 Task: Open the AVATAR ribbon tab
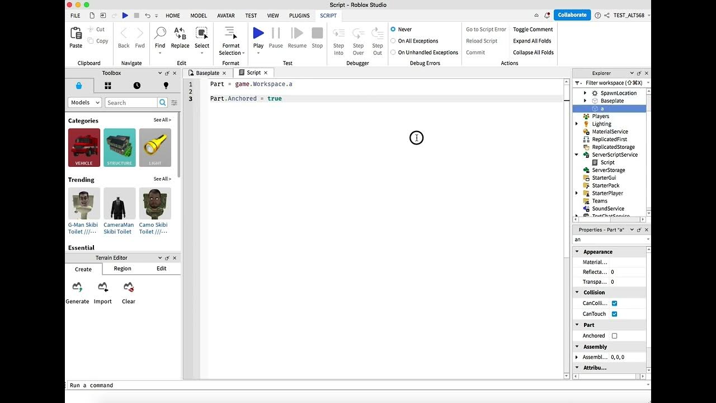tap(225, 16)
